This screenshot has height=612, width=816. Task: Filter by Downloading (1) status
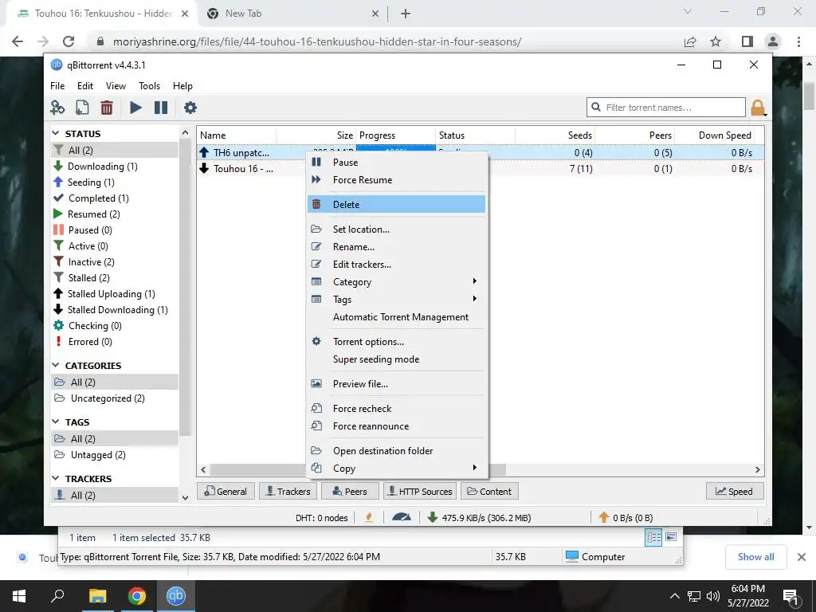[115, 167]
